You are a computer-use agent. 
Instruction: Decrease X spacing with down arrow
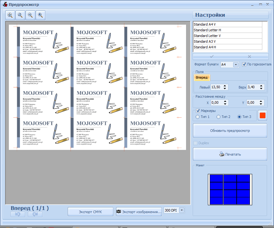[225, 104]
